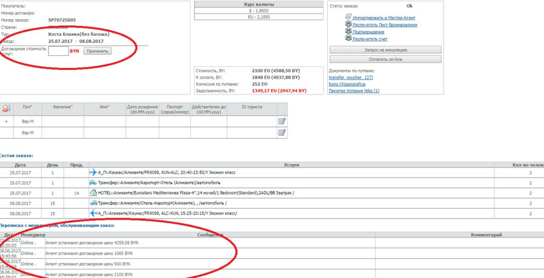
Task: Click Импортировать в Мастер-Агент link
Action: click(x=385, y=18)
